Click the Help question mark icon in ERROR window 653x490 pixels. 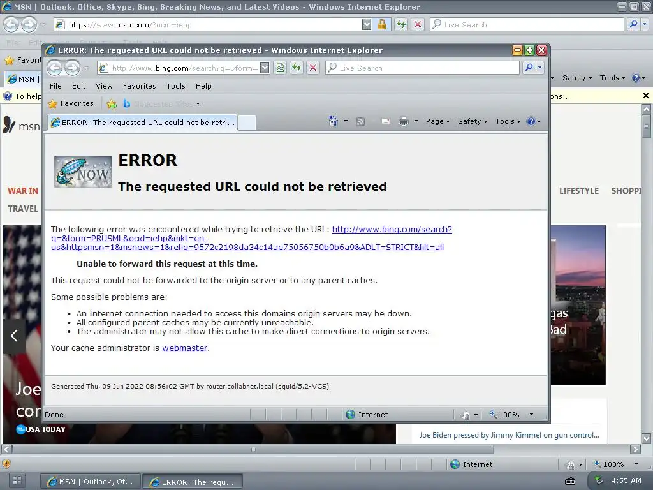531,121
